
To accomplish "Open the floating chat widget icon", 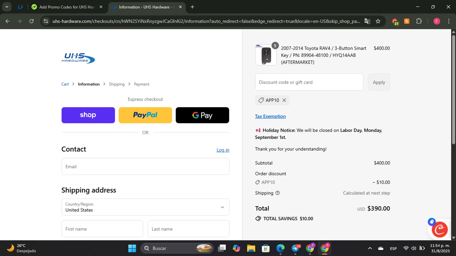I will tap(440, 230).
